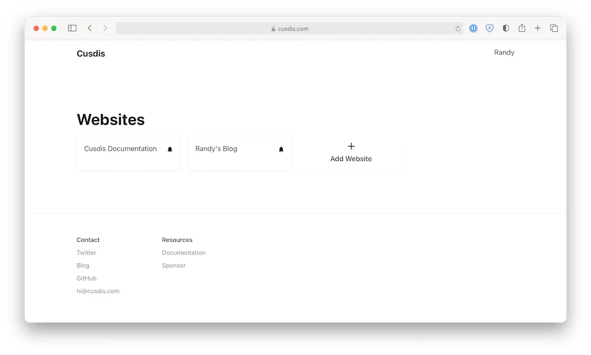Screen dimensions: 591x355
Task: Open the Twitter link in Contact section
Action: (x=86, y=252)
